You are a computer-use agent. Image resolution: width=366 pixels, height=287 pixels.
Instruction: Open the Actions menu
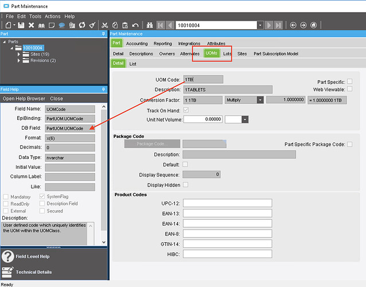[52, 17]
